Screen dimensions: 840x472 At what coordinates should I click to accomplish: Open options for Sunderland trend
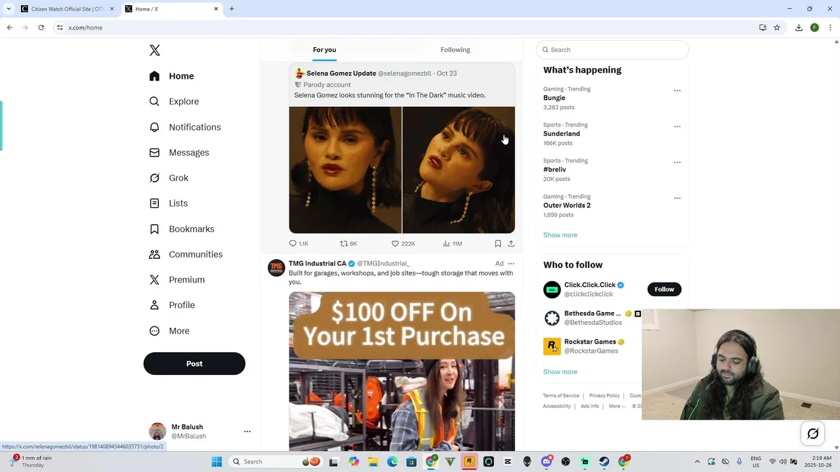click(x=677, y=127)
